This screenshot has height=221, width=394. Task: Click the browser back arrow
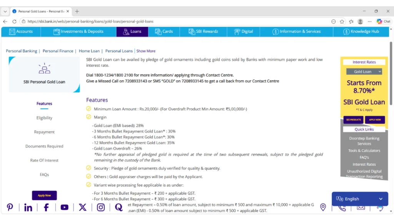coord(5,21)
